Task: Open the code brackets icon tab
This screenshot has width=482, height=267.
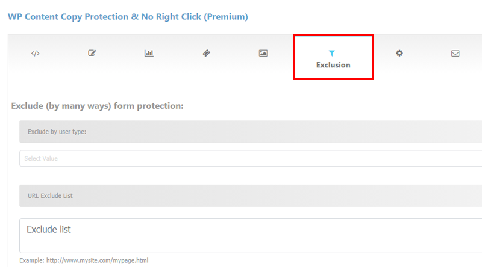Action: coord(36,54)
